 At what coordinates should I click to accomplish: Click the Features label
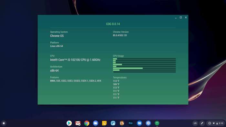pos(55,77)
